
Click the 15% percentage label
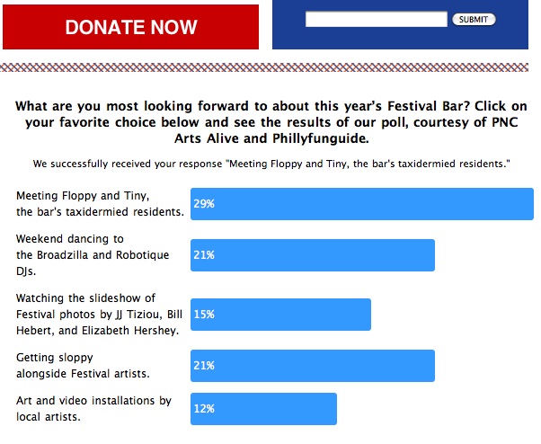(x=203, y=315)
